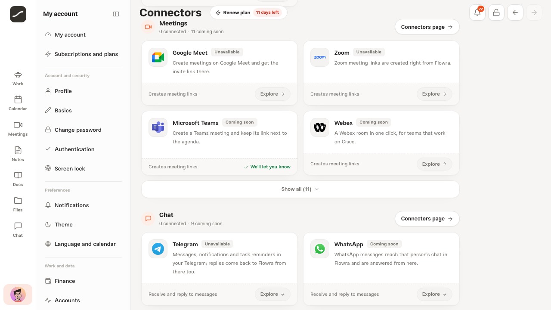The height and width of the screenshot is (310, 551).
Task: Explore the Zoom connector
Action: pyautogui.click(x=434, y=94)
